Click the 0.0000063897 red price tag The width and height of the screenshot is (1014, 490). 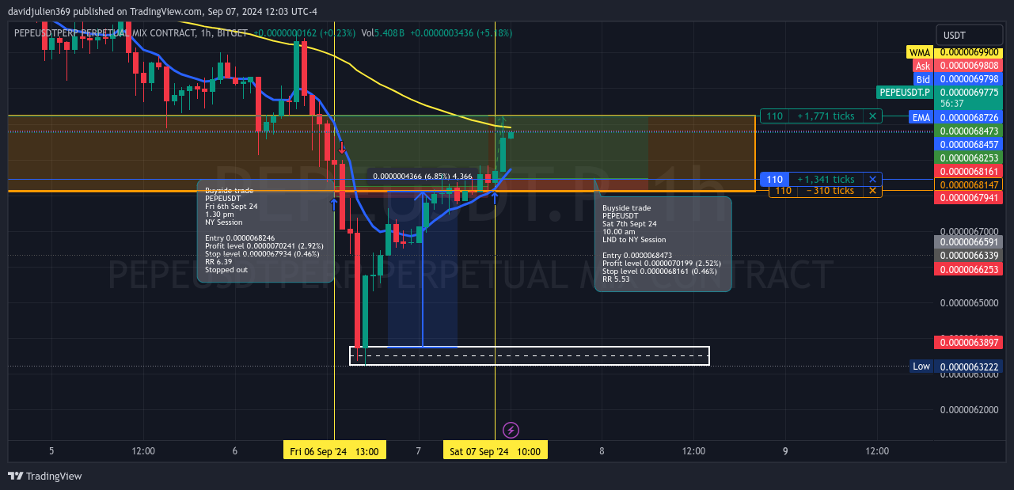pyautogui.click(x=970, y=343)
